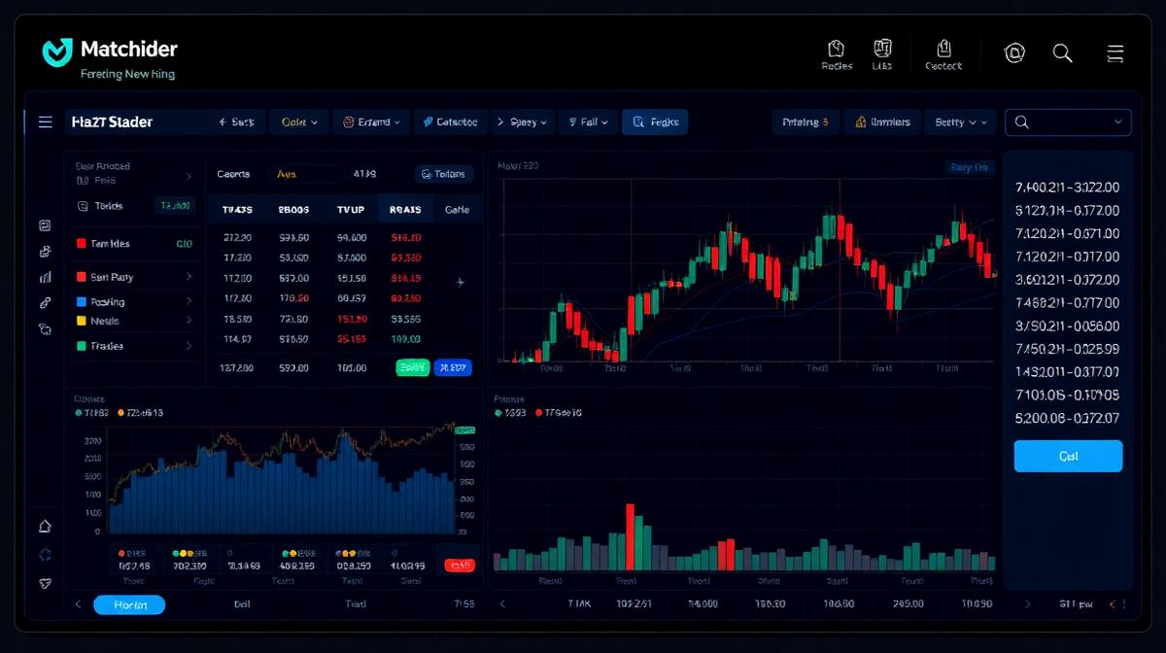Select the TVUP column tab

(350, 209)
